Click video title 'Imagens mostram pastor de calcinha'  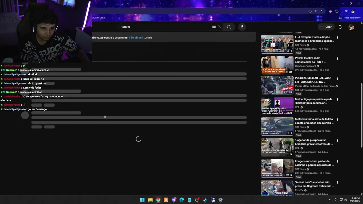(x=314, y=163)
